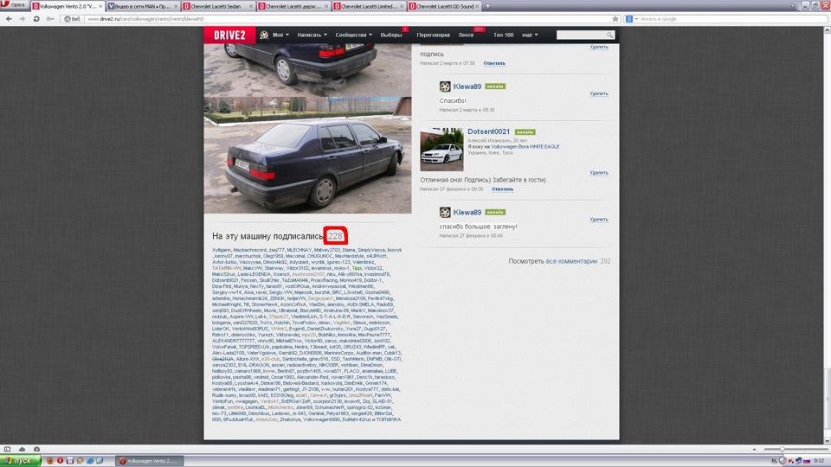
Task: Click the magnifier icon in site search
Action: [610, 35]
